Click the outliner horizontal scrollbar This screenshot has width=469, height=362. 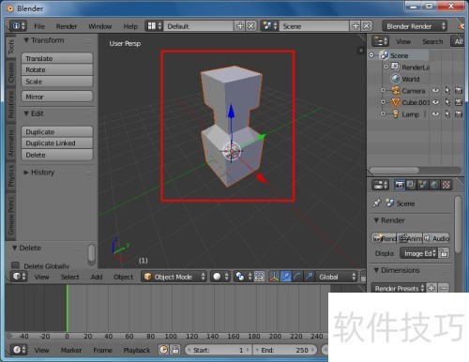395,171
